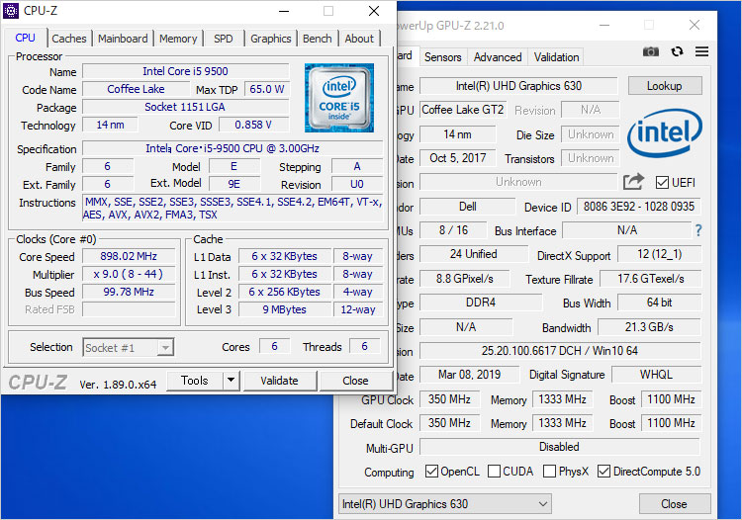Screen dimensions: 742x520
Task: Click the empty Rated FSB field
Action: (129, 309)
